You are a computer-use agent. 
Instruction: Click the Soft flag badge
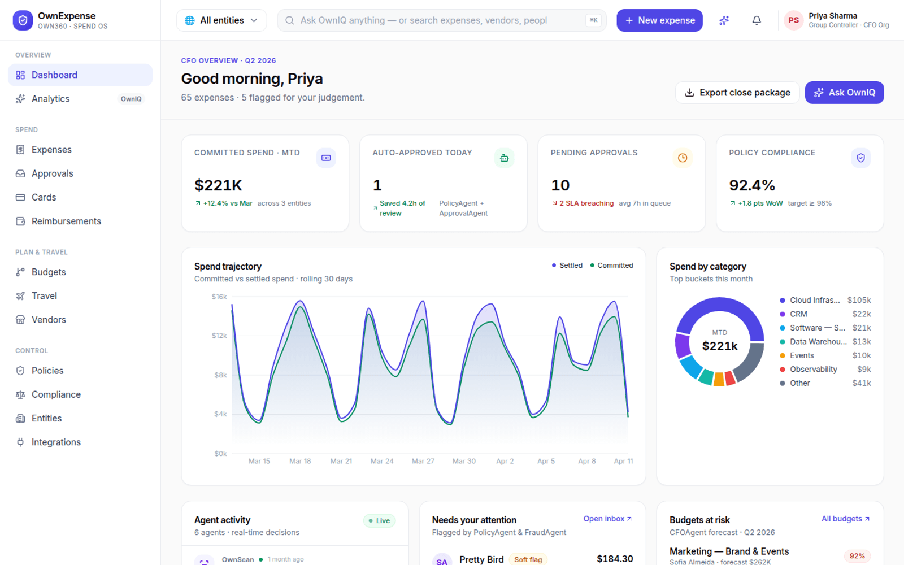click(528, 559)
